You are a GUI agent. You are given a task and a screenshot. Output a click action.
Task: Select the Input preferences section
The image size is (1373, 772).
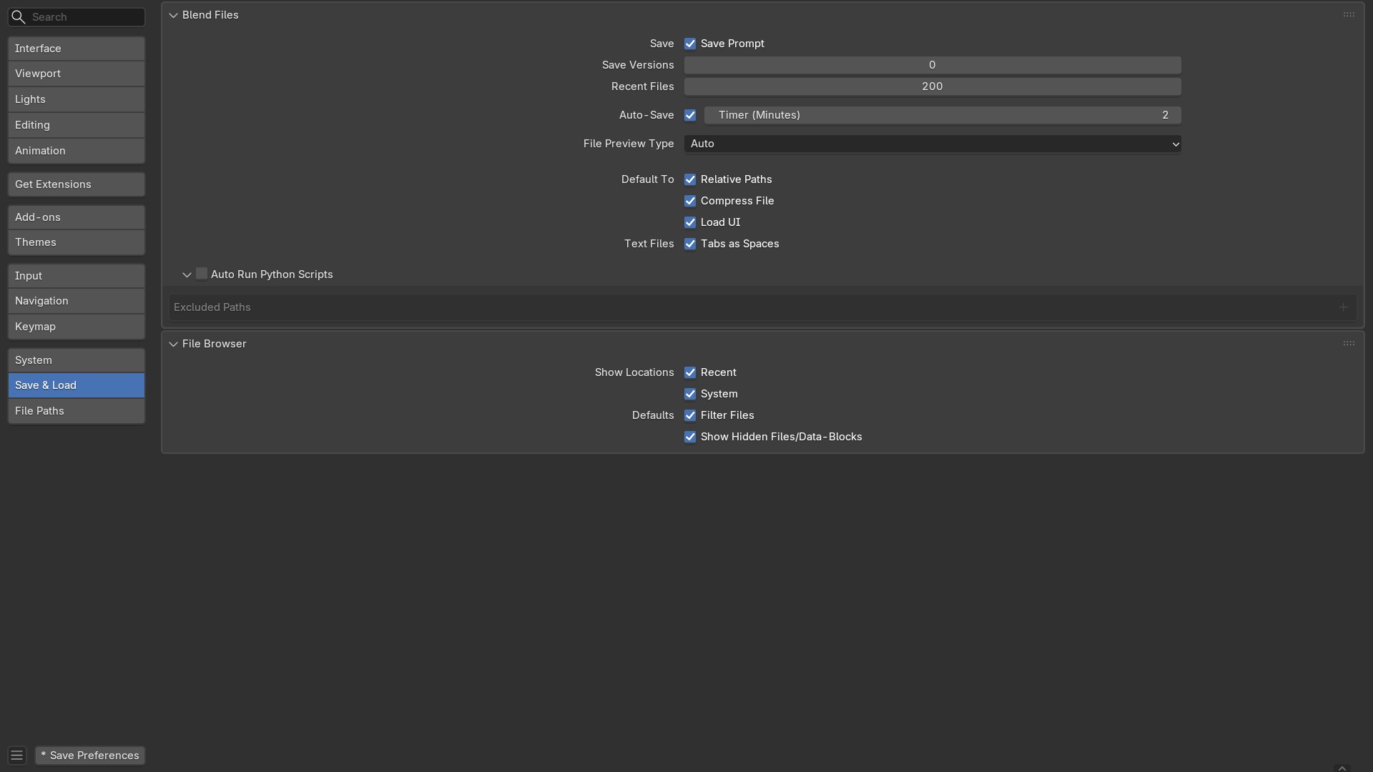click(77, 276)
